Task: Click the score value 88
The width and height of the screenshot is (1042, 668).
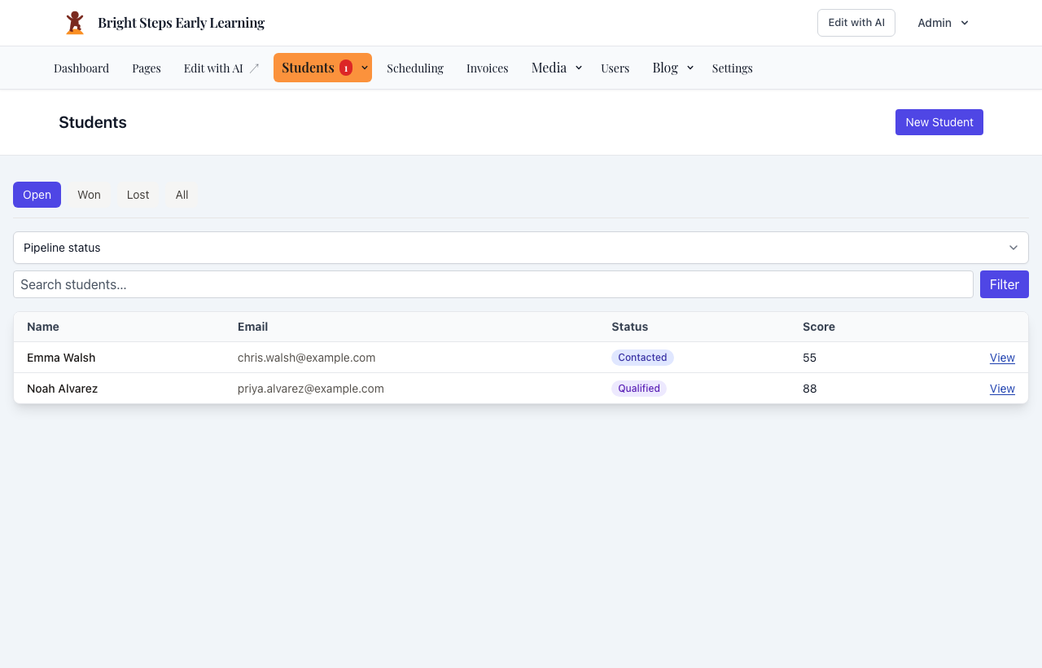Action: (x=810, y=389)
